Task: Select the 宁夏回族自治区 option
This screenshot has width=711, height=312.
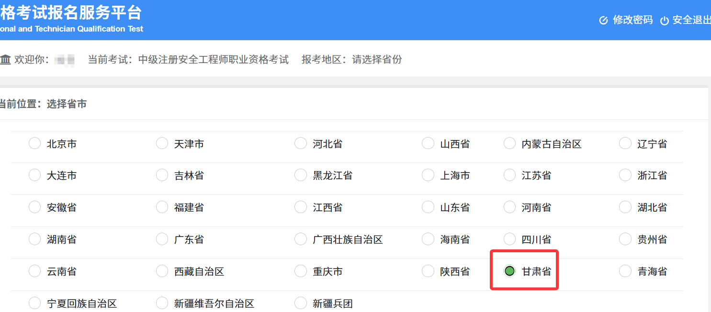Action: [34, 303]
